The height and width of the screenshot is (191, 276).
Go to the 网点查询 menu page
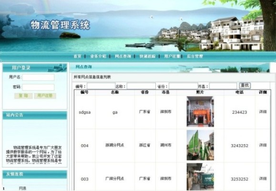[x=123, y=56]
